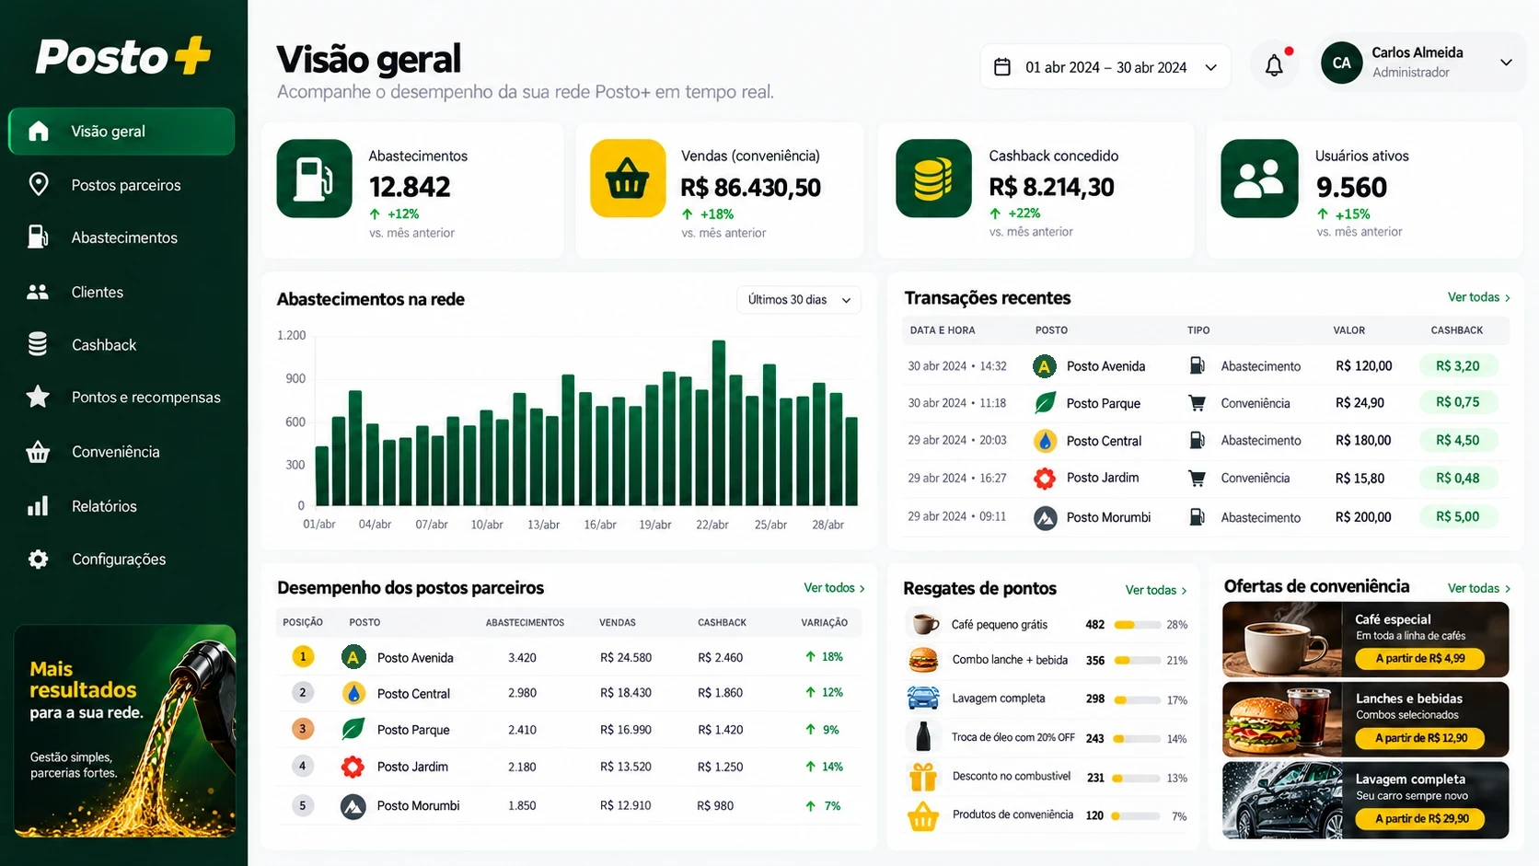The width and height of the screenshot is (1539, 866).
Task: Open the Últimos 30 dias chart period dropdown
Action: coord(799,300)
